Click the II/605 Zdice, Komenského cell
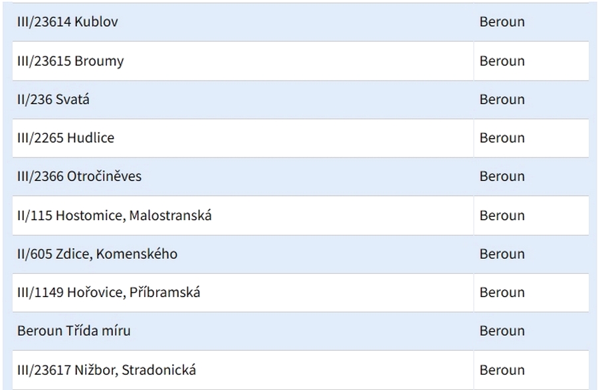 tap(97, 254)
